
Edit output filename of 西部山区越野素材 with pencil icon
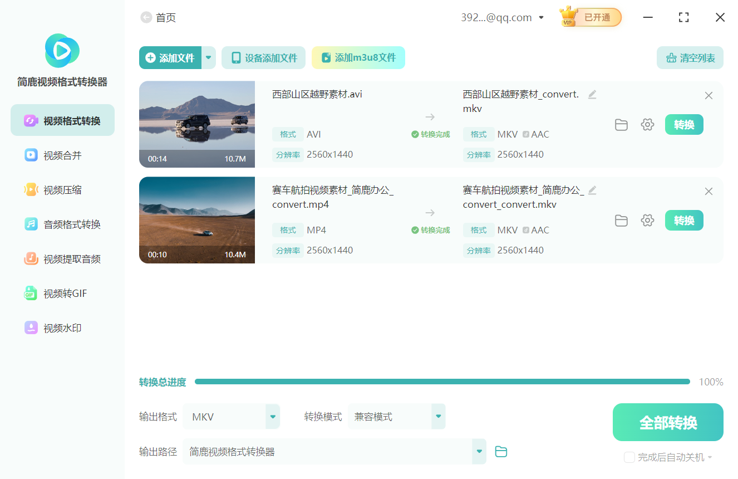[592, 94]
